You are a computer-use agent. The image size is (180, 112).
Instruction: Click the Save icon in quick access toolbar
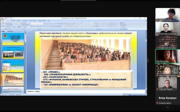[x=6, y=18]
